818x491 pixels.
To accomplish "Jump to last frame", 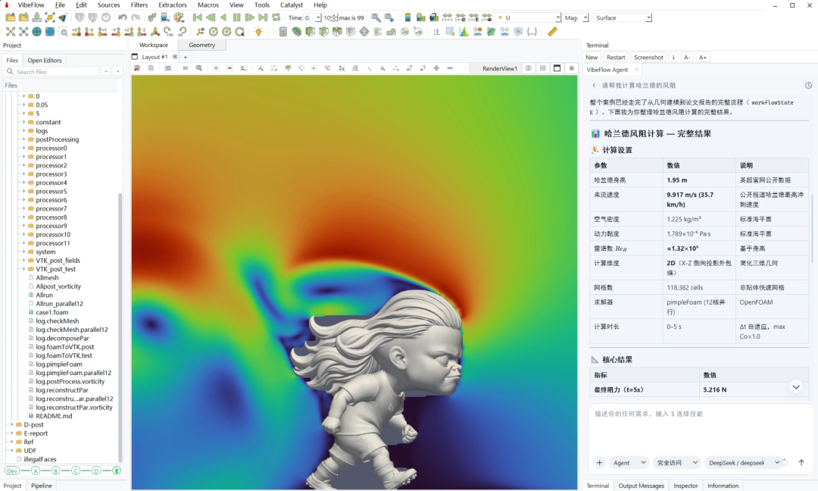I will [x=263, y=17].
